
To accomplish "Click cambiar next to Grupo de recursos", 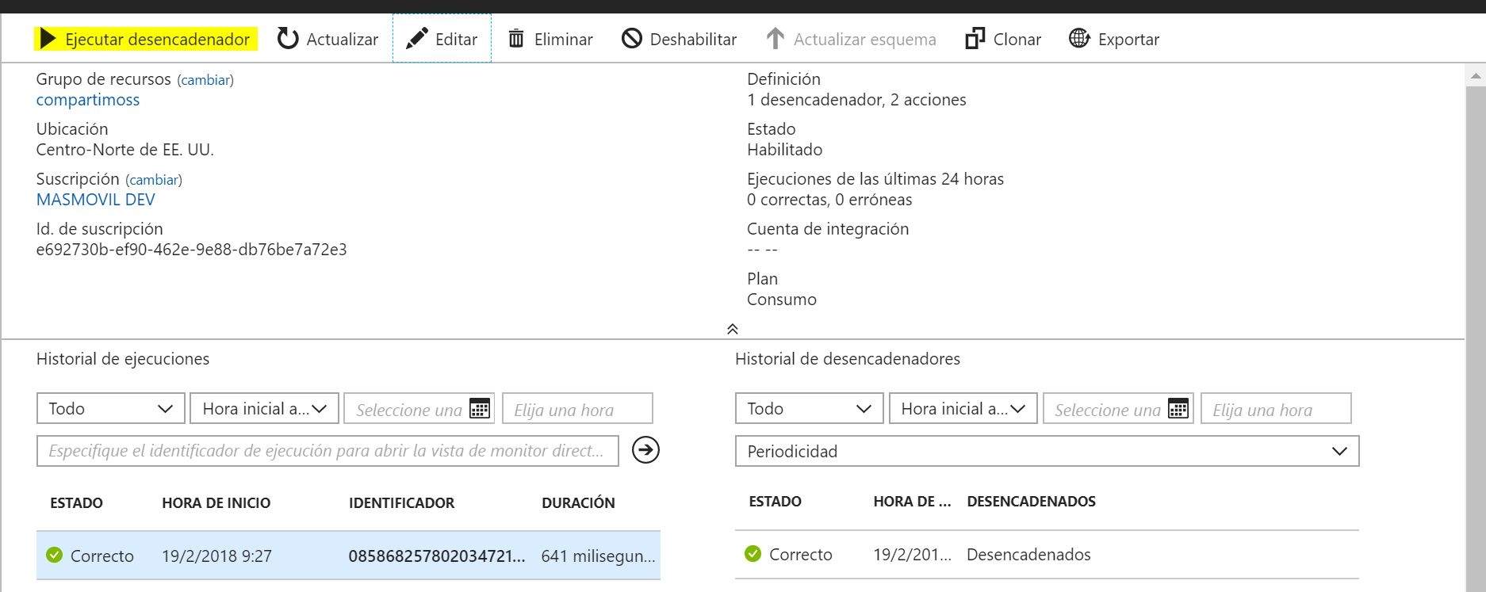I will 205,80.
